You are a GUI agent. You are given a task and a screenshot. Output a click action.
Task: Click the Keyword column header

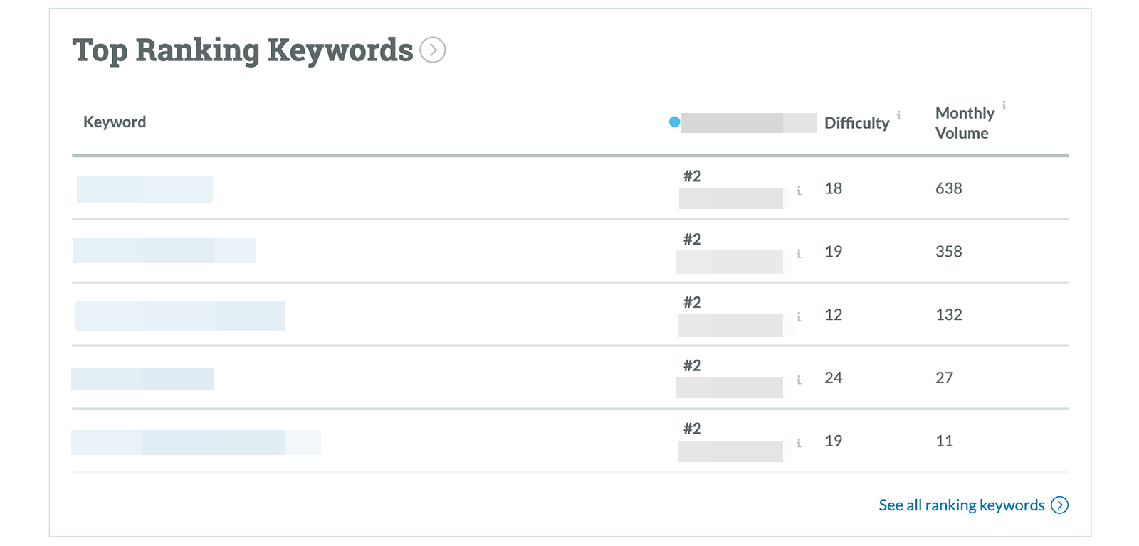(115, 122)
